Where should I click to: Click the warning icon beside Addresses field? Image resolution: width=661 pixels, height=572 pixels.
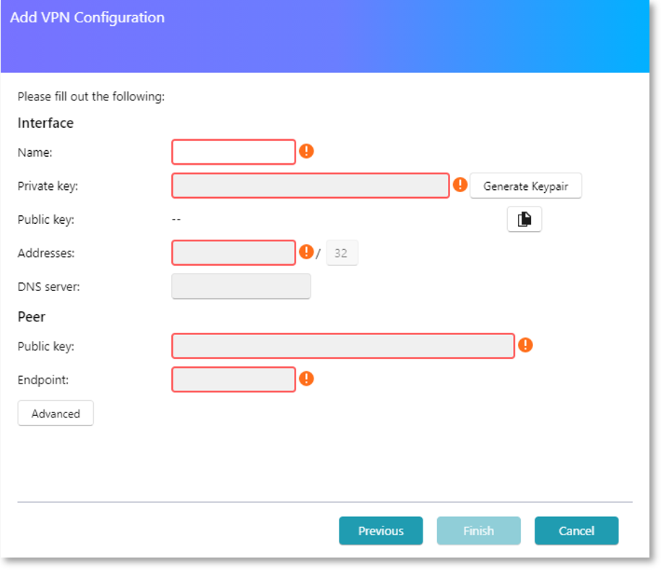(306, 251)
